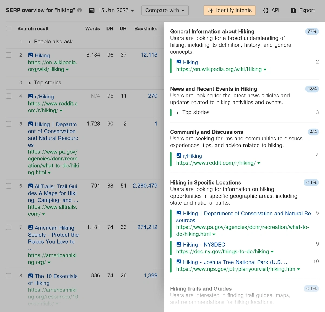The width and height of the screenshot is (325, 312).
Task: Click the favicon beside Hiking - NYSDEC
Action: pyautogui.click(x=179, y=244)
